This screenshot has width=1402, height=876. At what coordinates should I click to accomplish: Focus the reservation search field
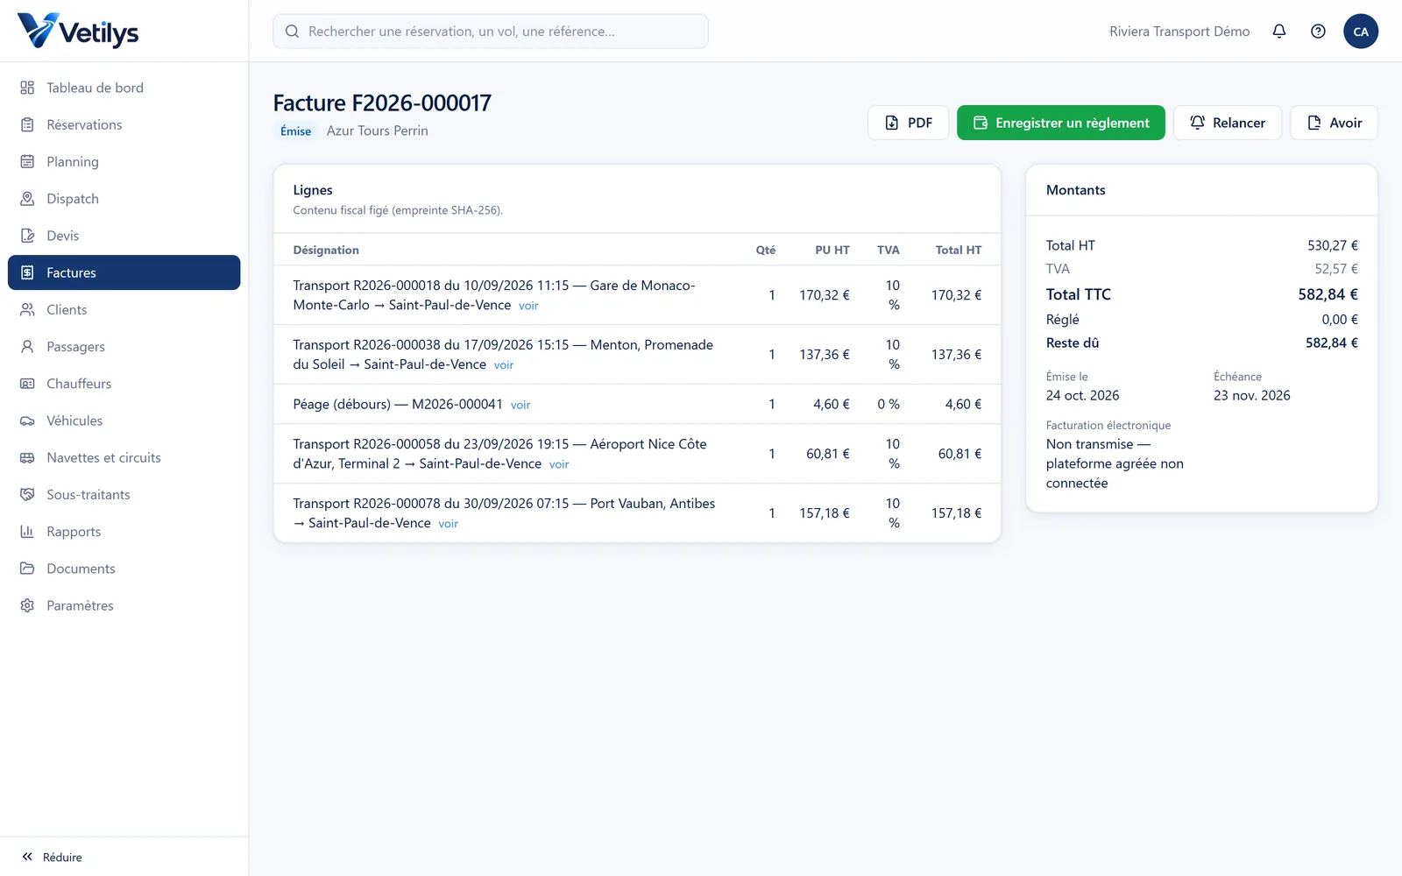click(491, 32)
